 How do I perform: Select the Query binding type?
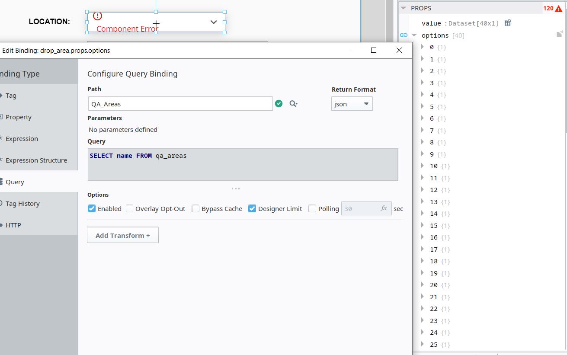click(39, 182)
